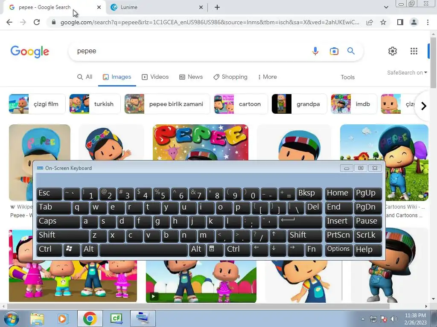
Task: Switch to the All results tab
Action: [x=85, y=77]
